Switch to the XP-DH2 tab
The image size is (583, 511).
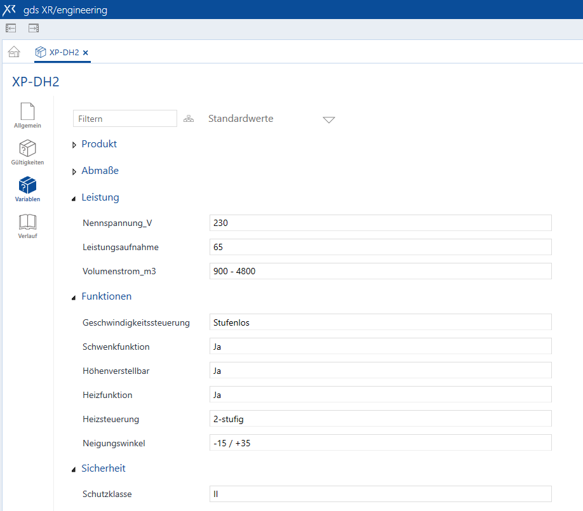[64, 52]
